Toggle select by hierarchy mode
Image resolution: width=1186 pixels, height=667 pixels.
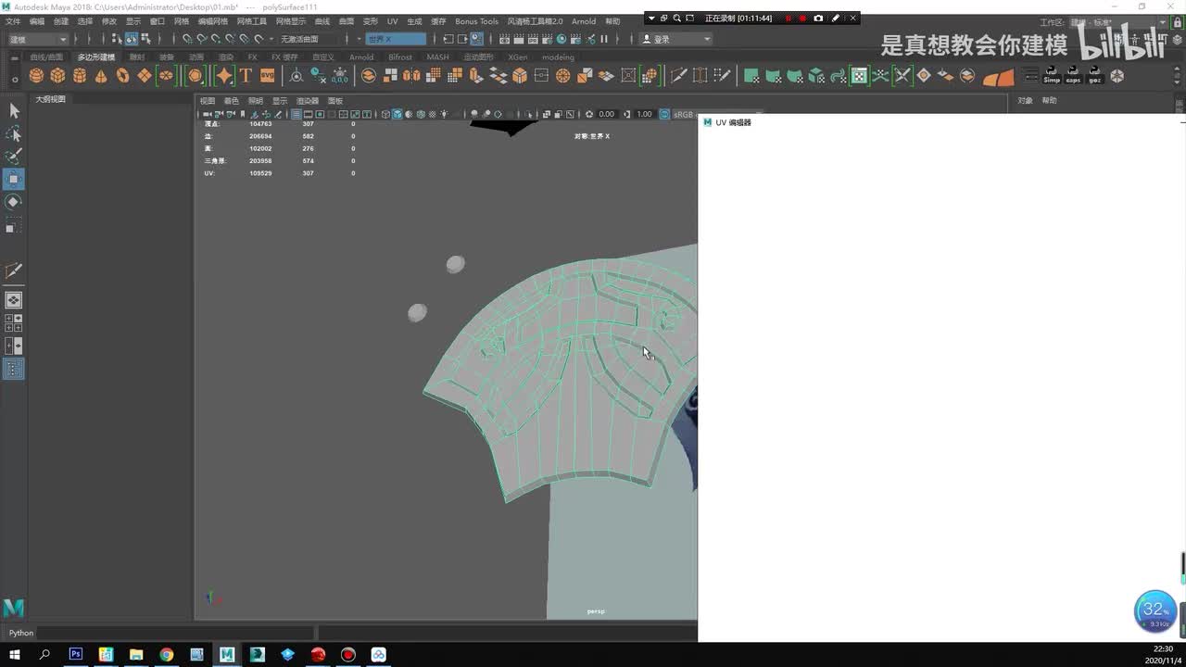(117, 39)
